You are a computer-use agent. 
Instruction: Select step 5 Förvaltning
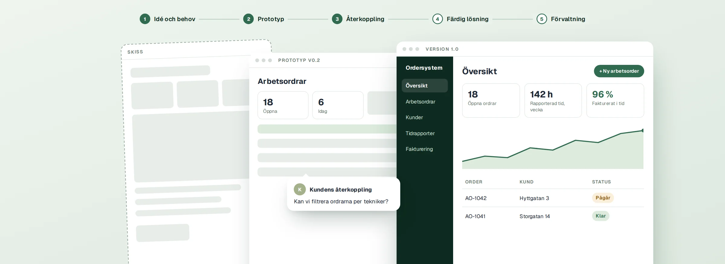[x=561, y=19]
